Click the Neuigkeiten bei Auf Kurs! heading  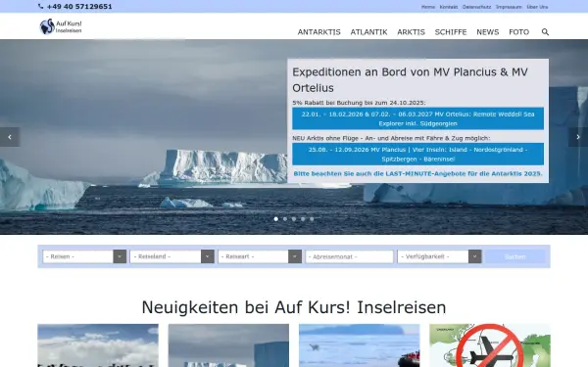coord(294,307)
